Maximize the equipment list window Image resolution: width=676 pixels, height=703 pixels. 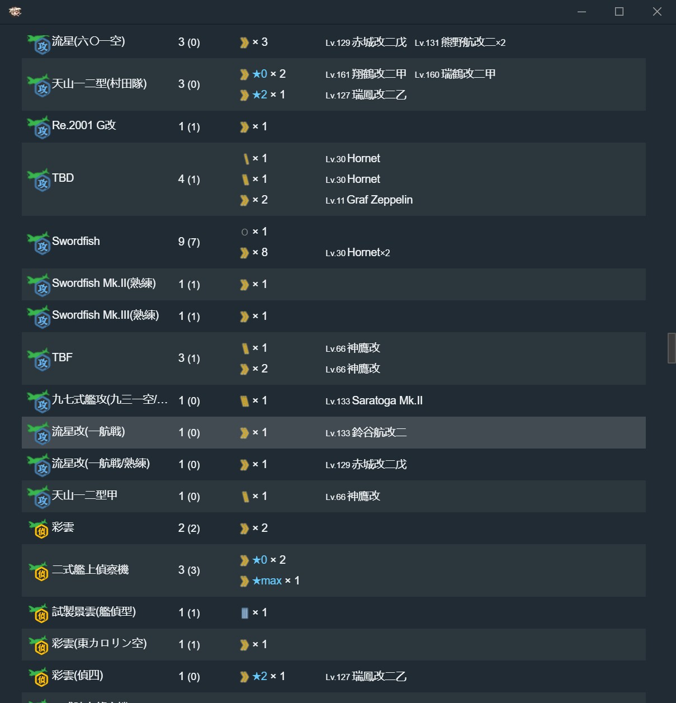pos(619,12)
